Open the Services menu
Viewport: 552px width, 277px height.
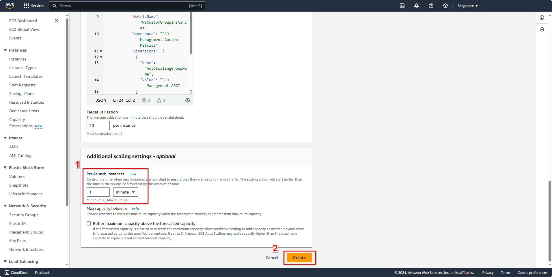pos(34,6)
